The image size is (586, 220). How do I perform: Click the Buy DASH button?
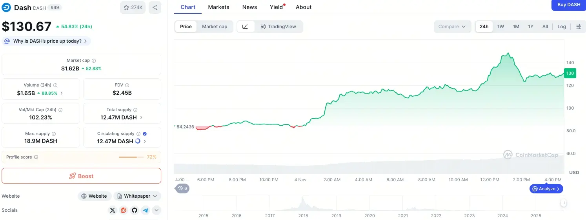coord(569,5)
